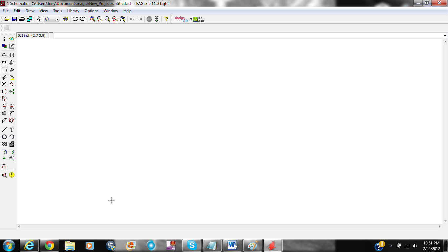The width and height of the screenshot is (448, 252).
Task: Select the Move tool
Action: pos(4,55)
